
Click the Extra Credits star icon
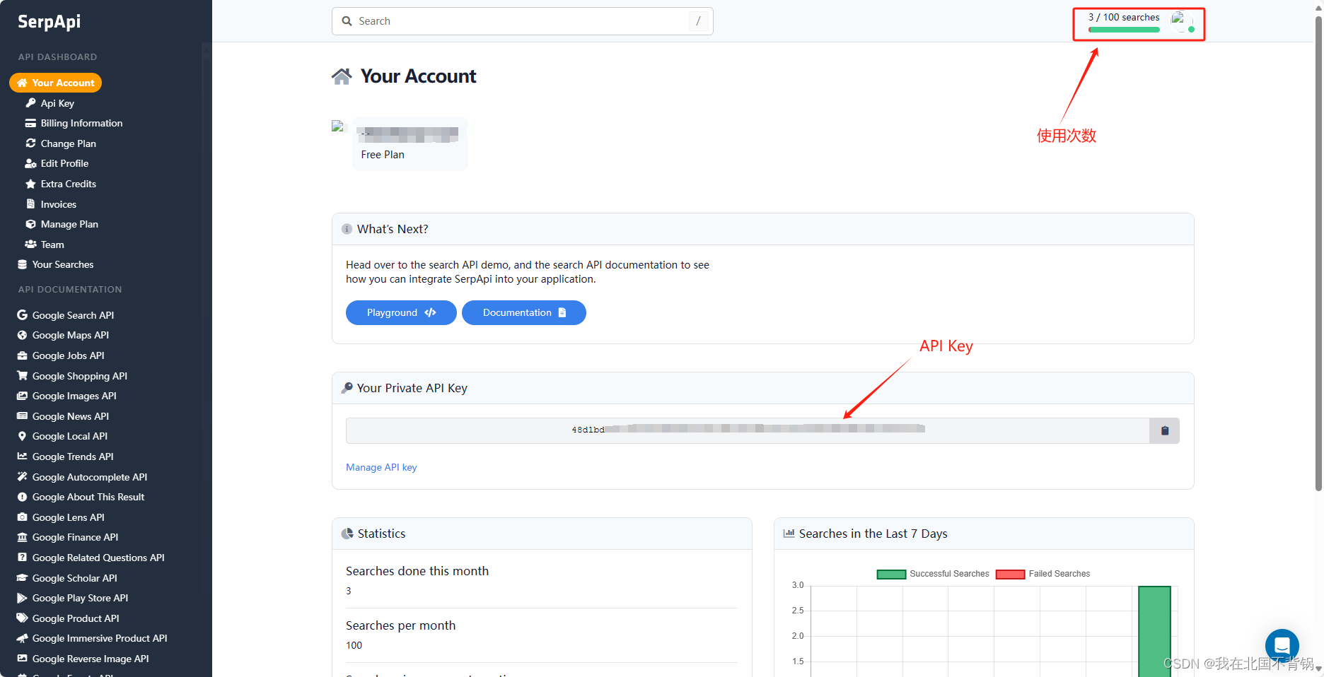(x=30, y=184)
